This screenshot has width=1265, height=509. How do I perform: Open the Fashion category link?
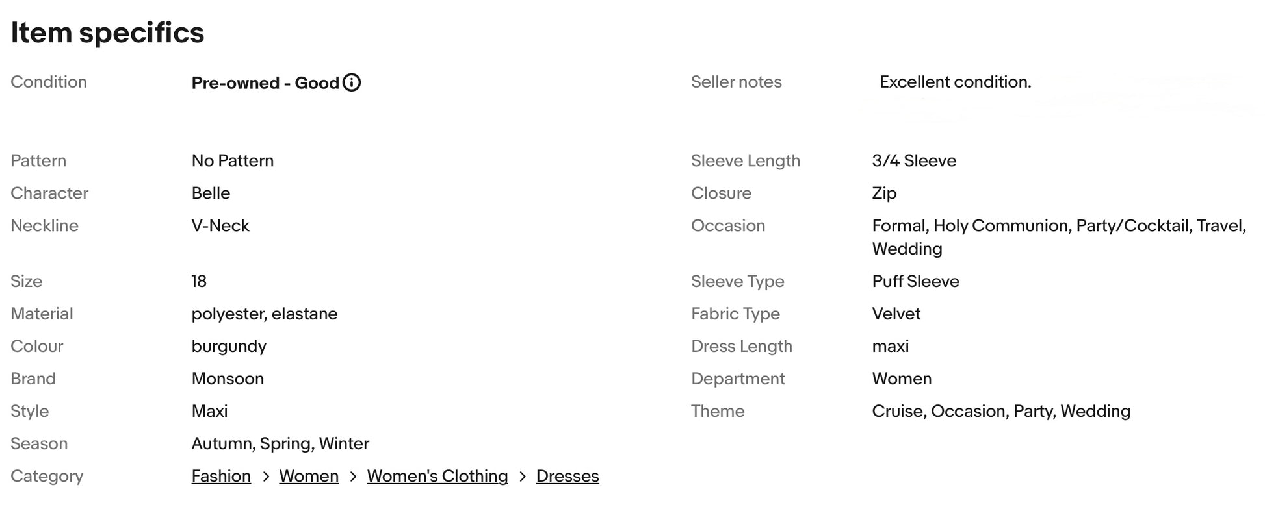tap(221, 476)
